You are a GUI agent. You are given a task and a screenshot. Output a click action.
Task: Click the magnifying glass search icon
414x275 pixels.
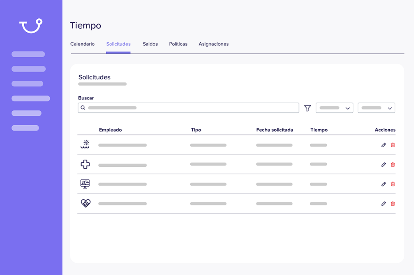tap(83, 107)
